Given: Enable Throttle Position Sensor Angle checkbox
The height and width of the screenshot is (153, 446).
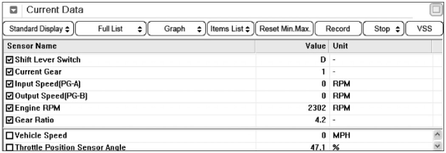Looking at the screenshot, I should tap(9, 147).
